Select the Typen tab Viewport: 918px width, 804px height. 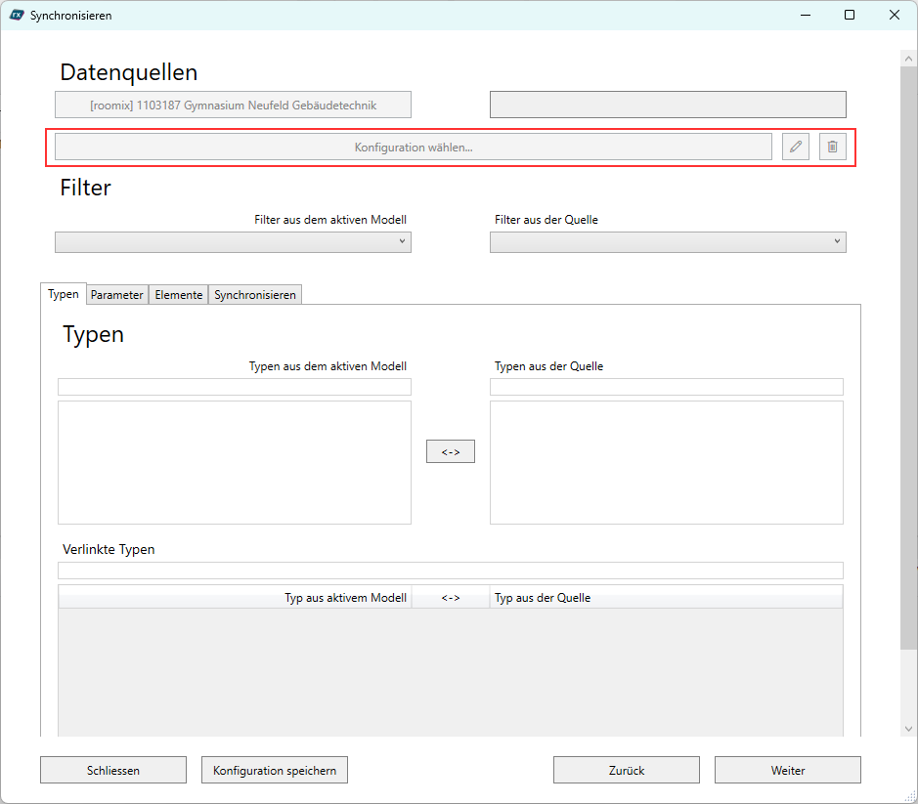pos(64,294)
